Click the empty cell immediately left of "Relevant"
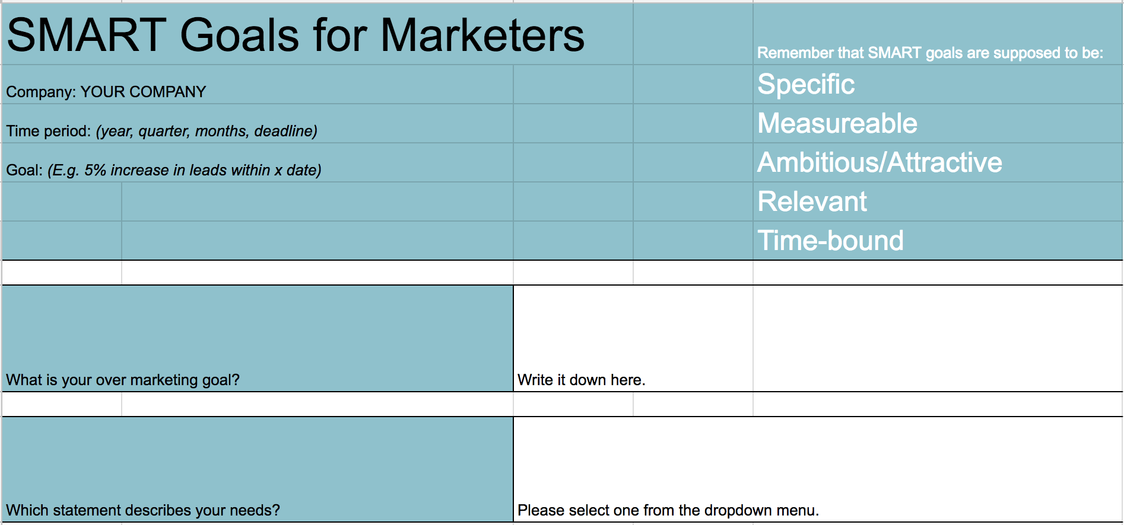1124x525 pixels. point(693,201)
